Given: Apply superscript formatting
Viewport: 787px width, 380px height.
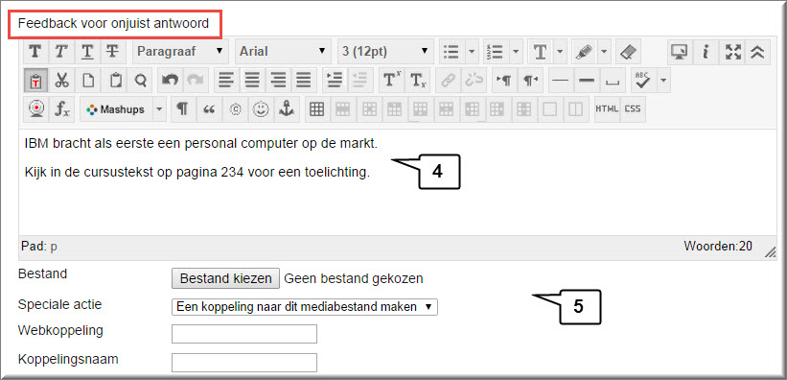Looking at the screenshot, I should (391, 81).
